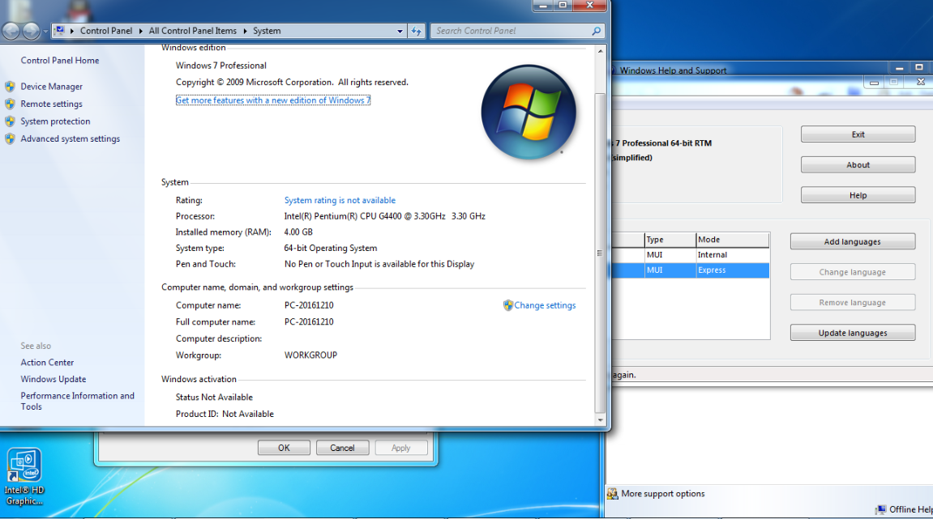Click the vertical scrollbar thumb
933x519 pixels.
coord(600,253)
